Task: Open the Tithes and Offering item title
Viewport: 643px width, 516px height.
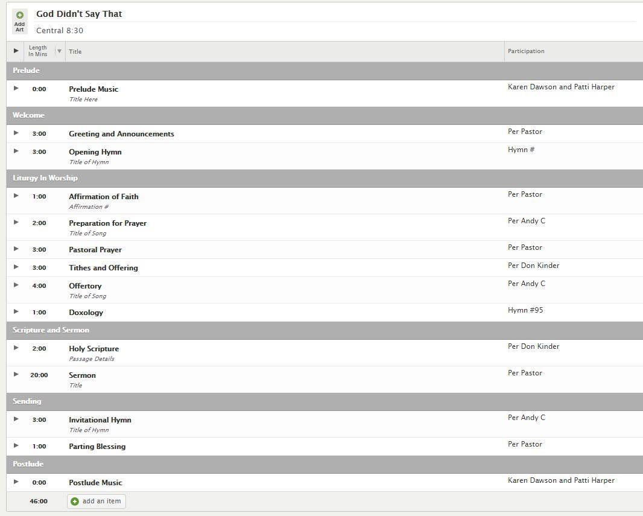Action: pos(103,268)
